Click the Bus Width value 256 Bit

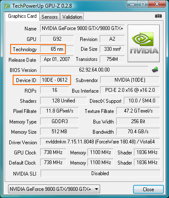click(x=138, y=121)
